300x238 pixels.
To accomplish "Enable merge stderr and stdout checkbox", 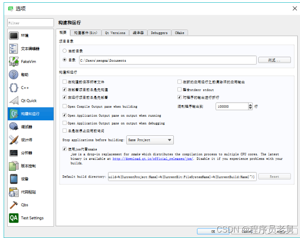I will 179,89.
